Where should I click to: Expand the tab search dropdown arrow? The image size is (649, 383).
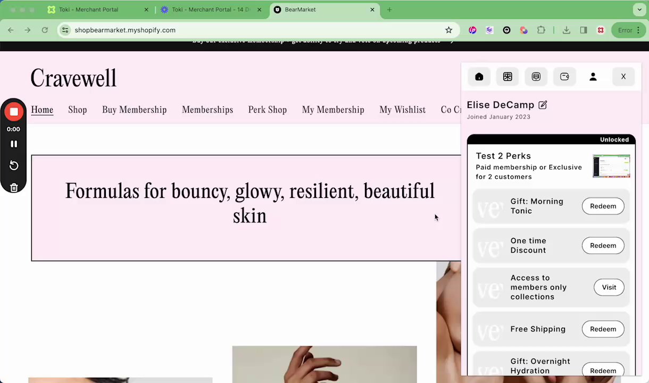click(639, 10)
